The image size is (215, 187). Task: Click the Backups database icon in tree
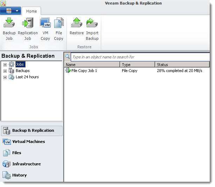coord(12,71)
